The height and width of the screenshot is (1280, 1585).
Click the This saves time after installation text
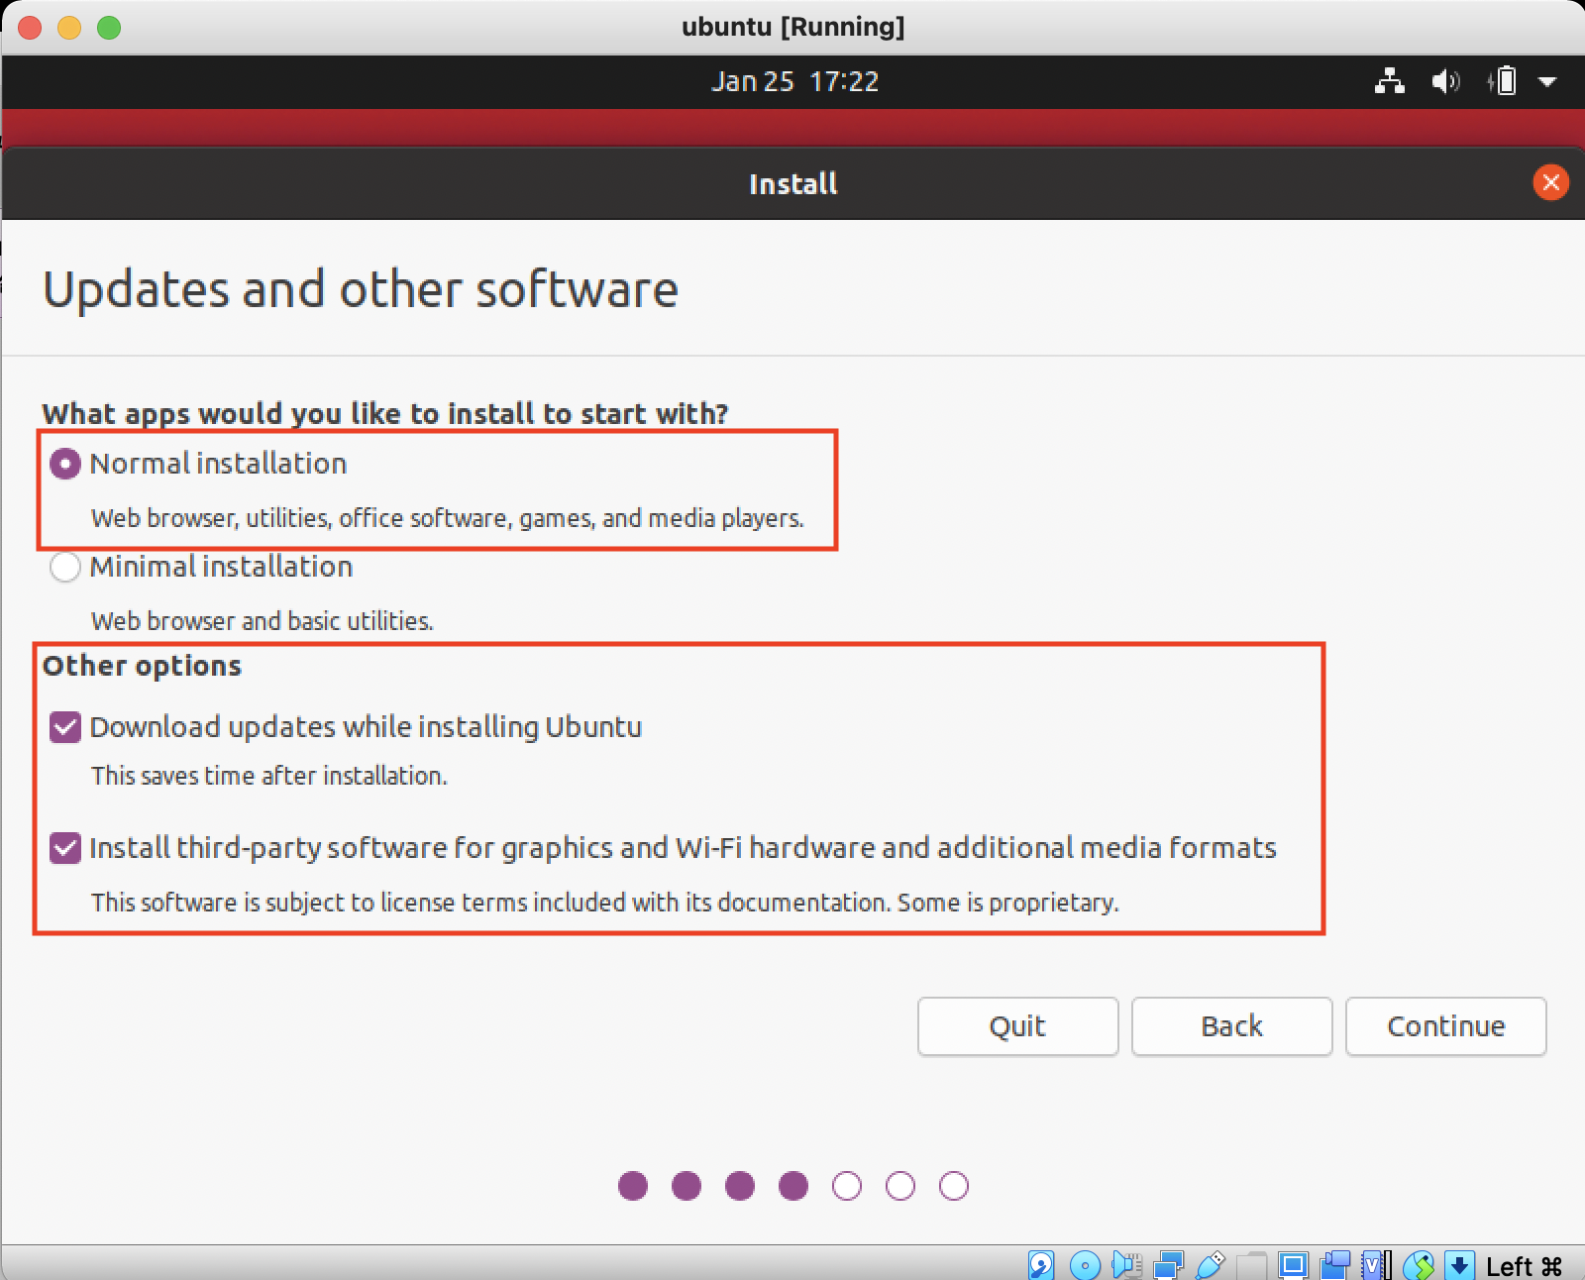pyautogui.click(x=269, y=776)
